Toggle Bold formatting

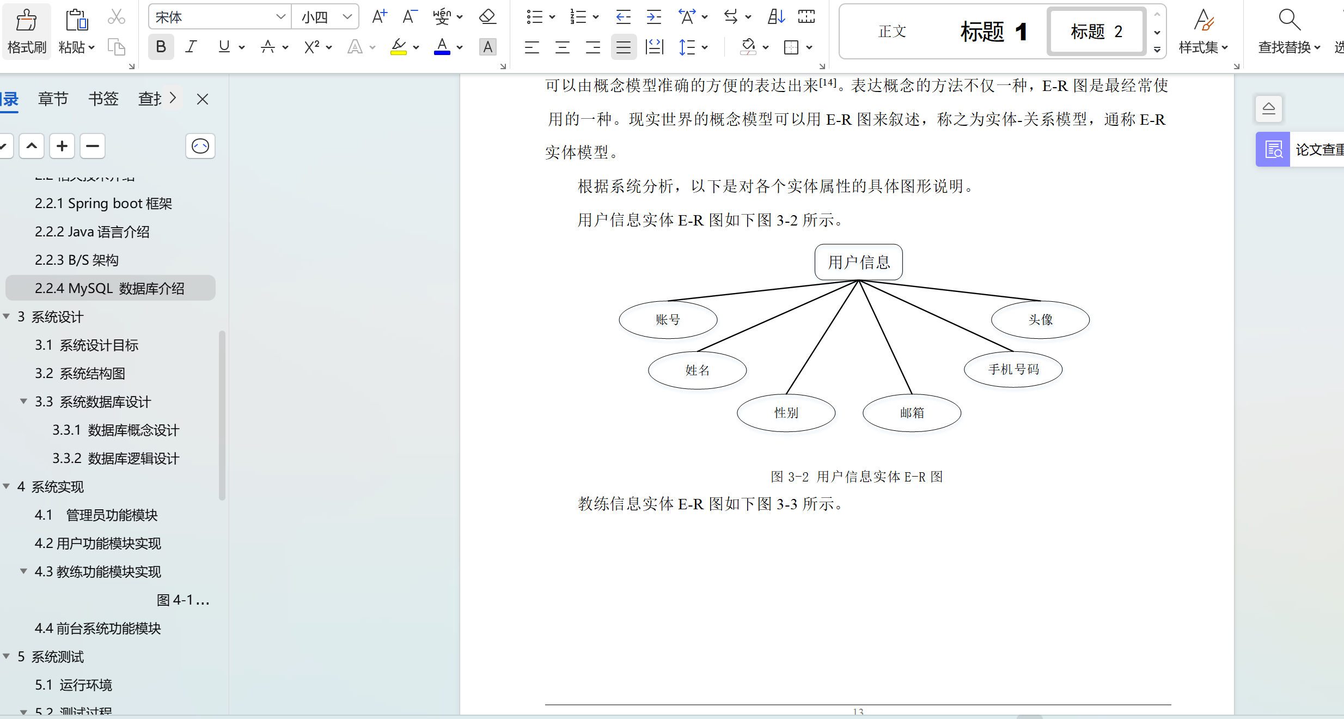point(161,47)
